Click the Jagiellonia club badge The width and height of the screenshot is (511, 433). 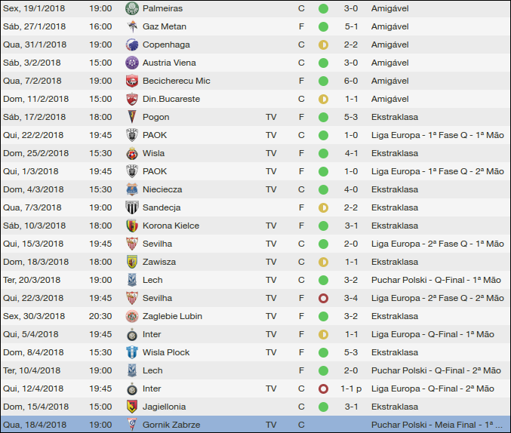[x=132, y=407]
